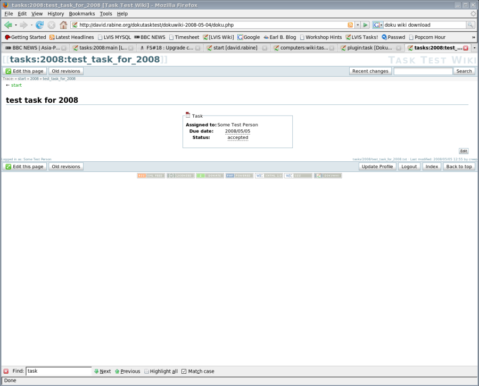This screenshot has height=386, width=479.
Task: Click the Home icon in the toolbar
Action: click(63, 24)
